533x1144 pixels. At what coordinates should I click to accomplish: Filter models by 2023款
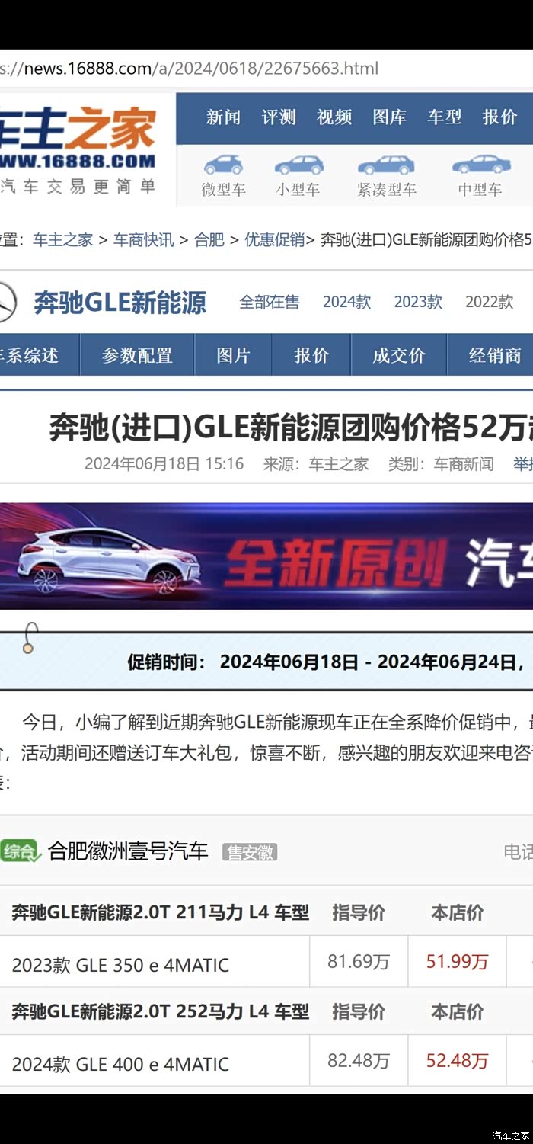418,302
